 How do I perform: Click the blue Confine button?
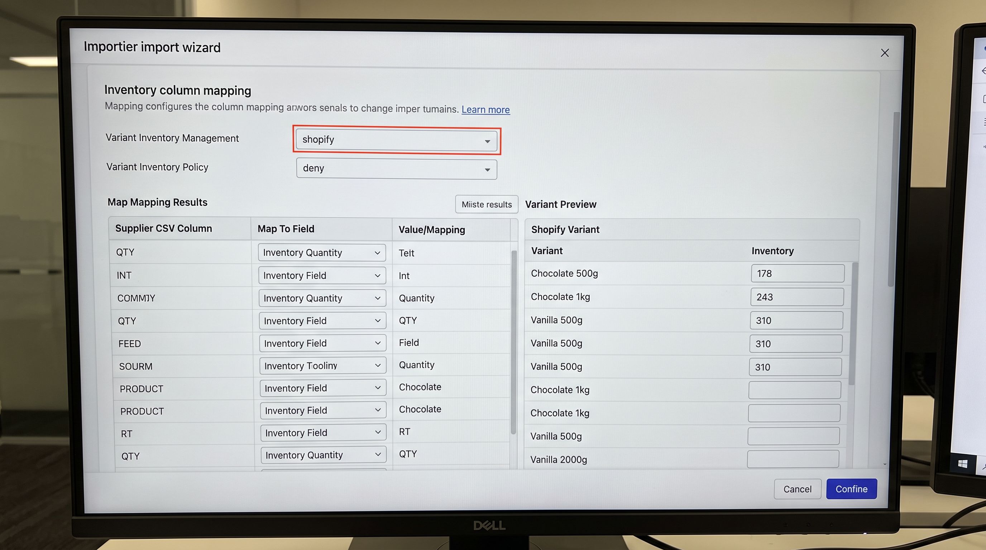[x=851, y=489]
